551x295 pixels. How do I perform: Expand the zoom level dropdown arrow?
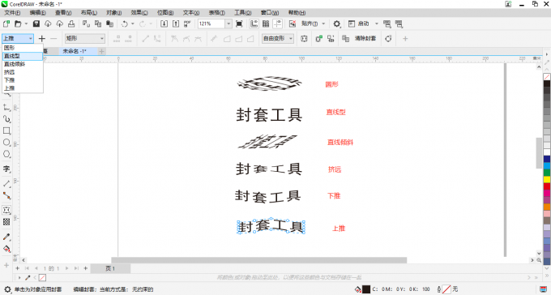point(229,24)
